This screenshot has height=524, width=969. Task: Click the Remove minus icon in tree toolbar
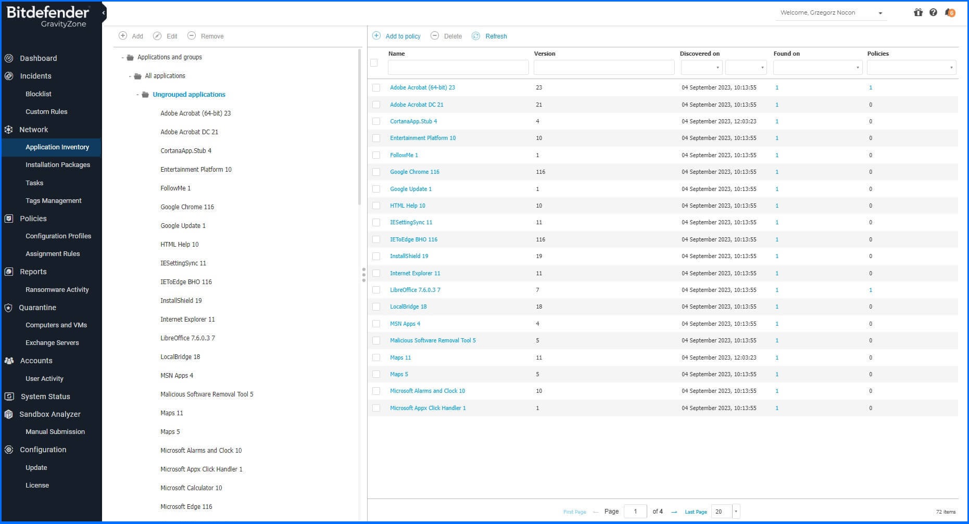pyautogui.click(x=192, y=36)
